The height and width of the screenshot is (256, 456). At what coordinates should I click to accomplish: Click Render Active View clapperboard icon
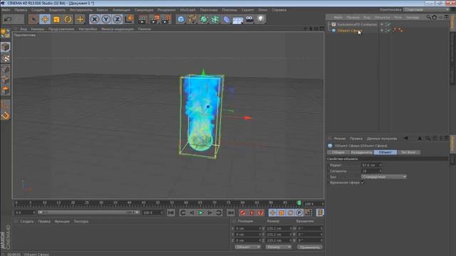142,19
